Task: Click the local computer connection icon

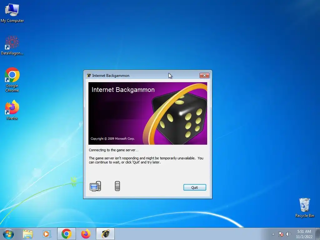Action: (95, 186)
